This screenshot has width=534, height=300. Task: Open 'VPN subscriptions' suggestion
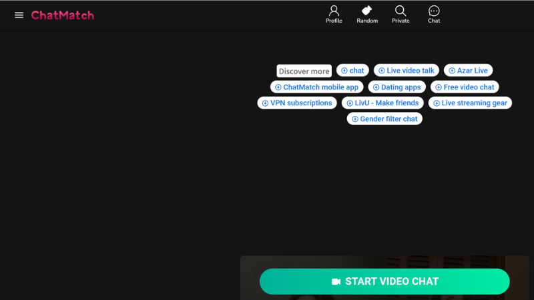297,103
